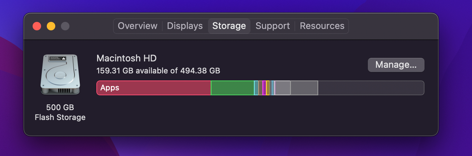Viewport: 472px width, 156px height.
Task: Go to the Support tab
Action: [273, 26]
